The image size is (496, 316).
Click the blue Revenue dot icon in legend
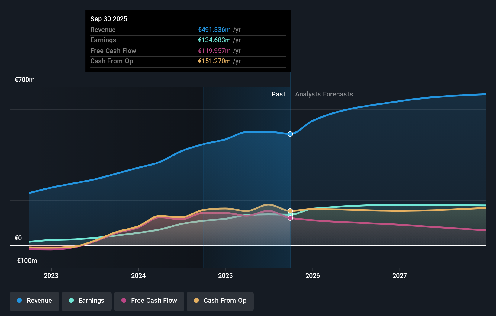pyautogui.click(x=19, y=301)
